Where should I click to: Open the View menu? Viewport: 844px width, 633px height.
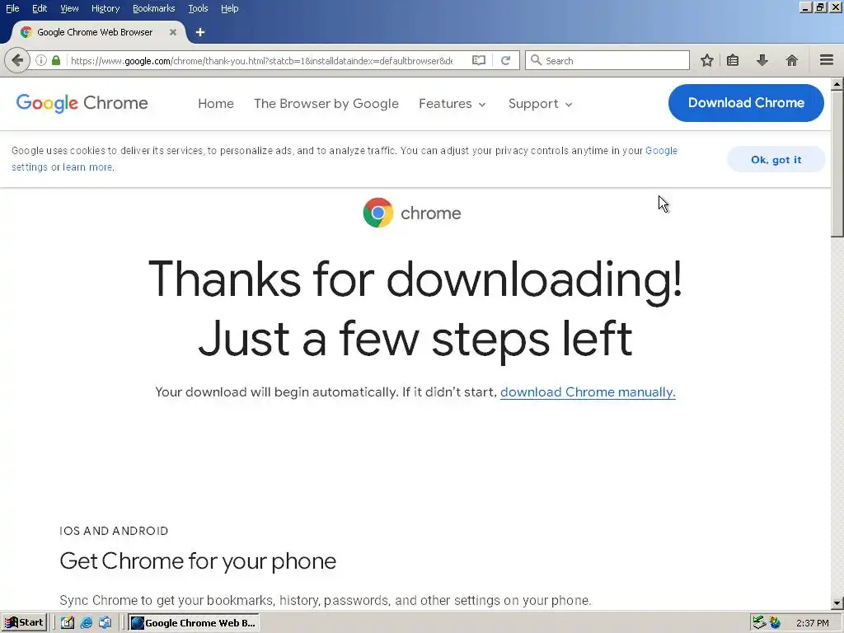tap(69, 8)
